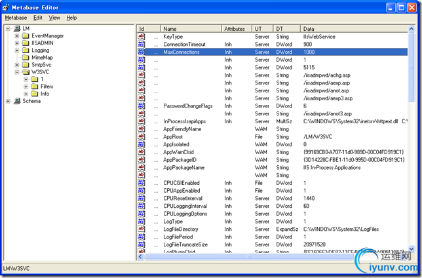Click the data value 5115
This screenshot has height=278, width=422.
pyautogui.click(x=309, y=68)
